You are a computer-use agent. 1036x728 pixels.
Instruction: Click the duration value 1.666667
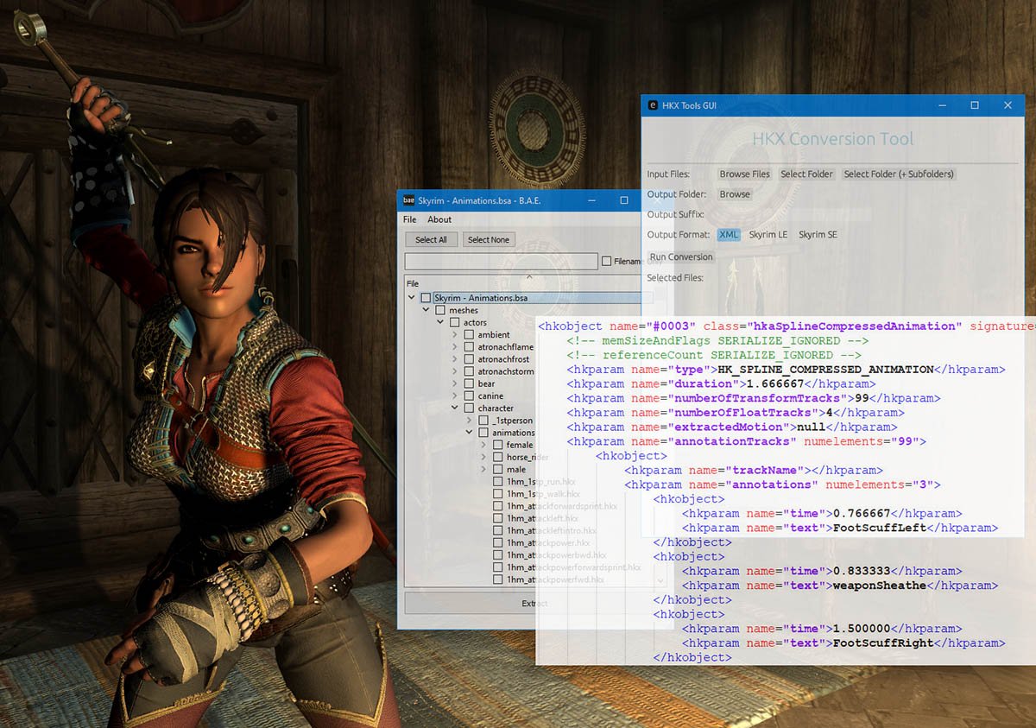coord(774,383)
